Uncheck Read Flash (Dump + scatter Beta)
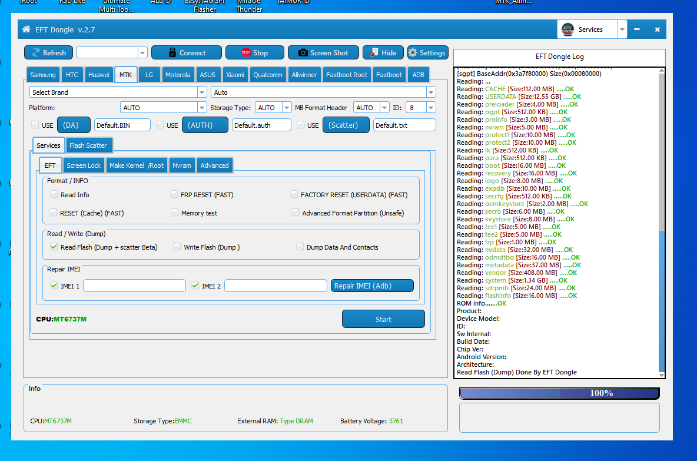Viewport: 697px width, 461px height. click(x=54, y=247)
